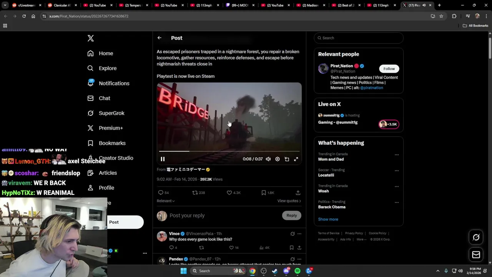Open options for Mom and Dad trend

point(397,155)
